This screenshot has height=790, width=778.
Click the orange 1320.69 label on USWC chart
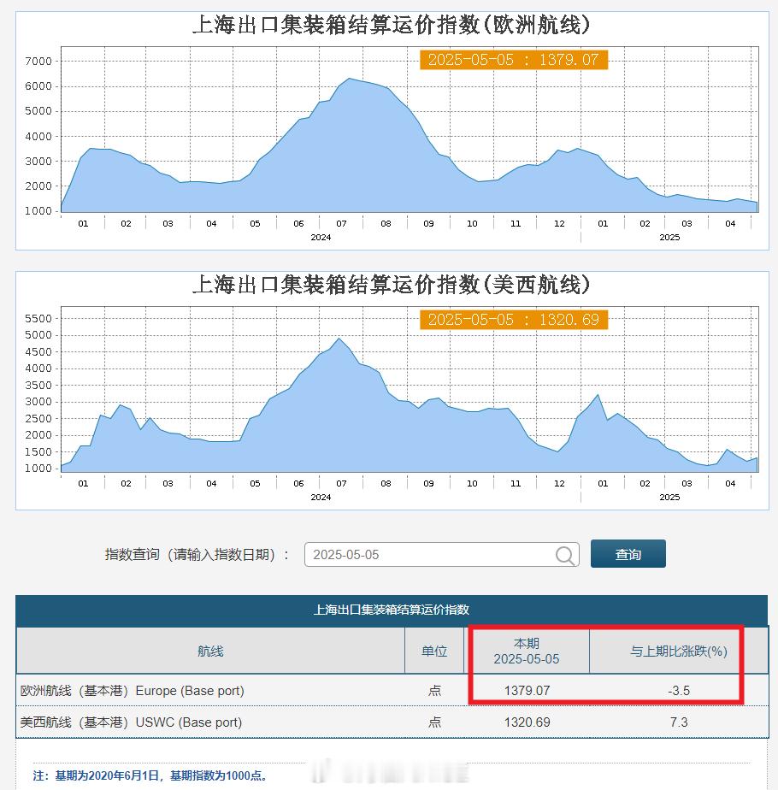tap(514, 320)
